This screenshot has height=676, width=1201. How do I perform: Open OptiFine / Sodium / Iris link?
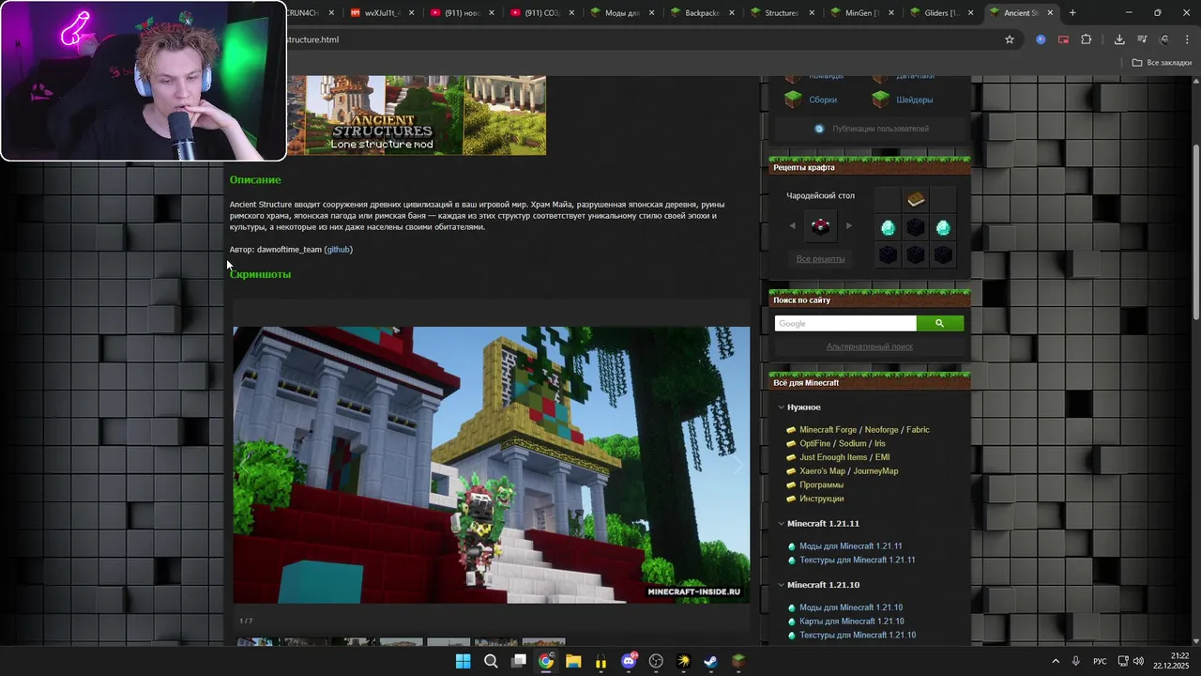[x=842, y=443]
